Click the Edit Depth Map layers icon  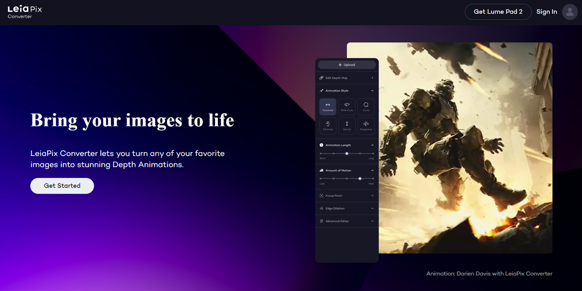(321, 78)
